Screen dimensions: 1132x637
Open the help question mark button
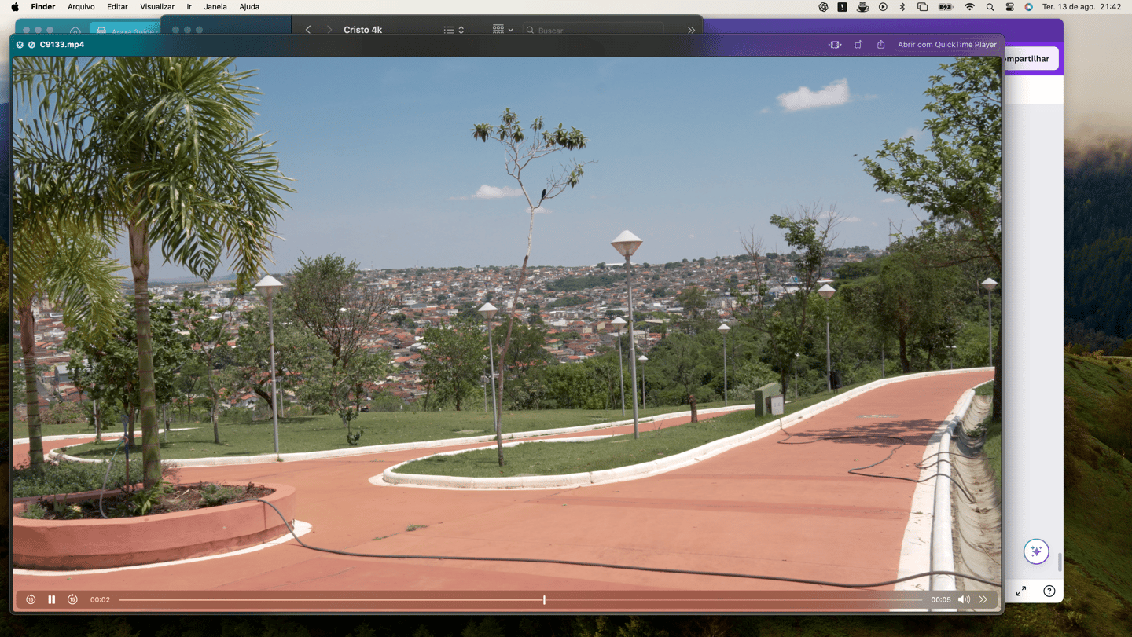click(1049, 591)
